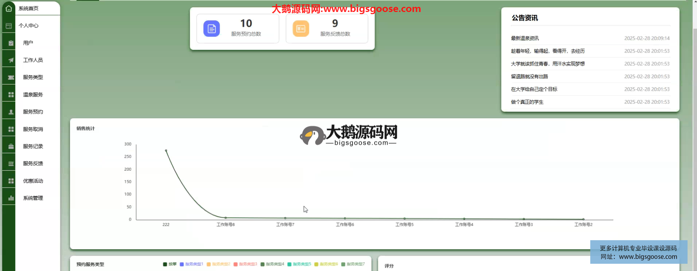Click the stamp icon beside 服务预约
The width and height of the screenshot is (697, 271).
point(11,112)
